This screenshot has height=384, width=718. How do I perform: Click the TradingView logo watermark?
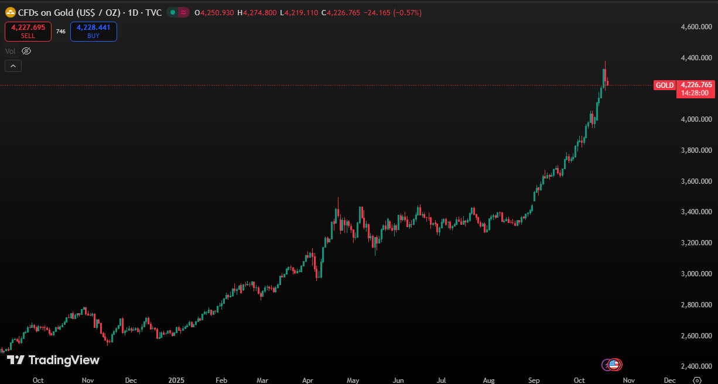point(53,360)
